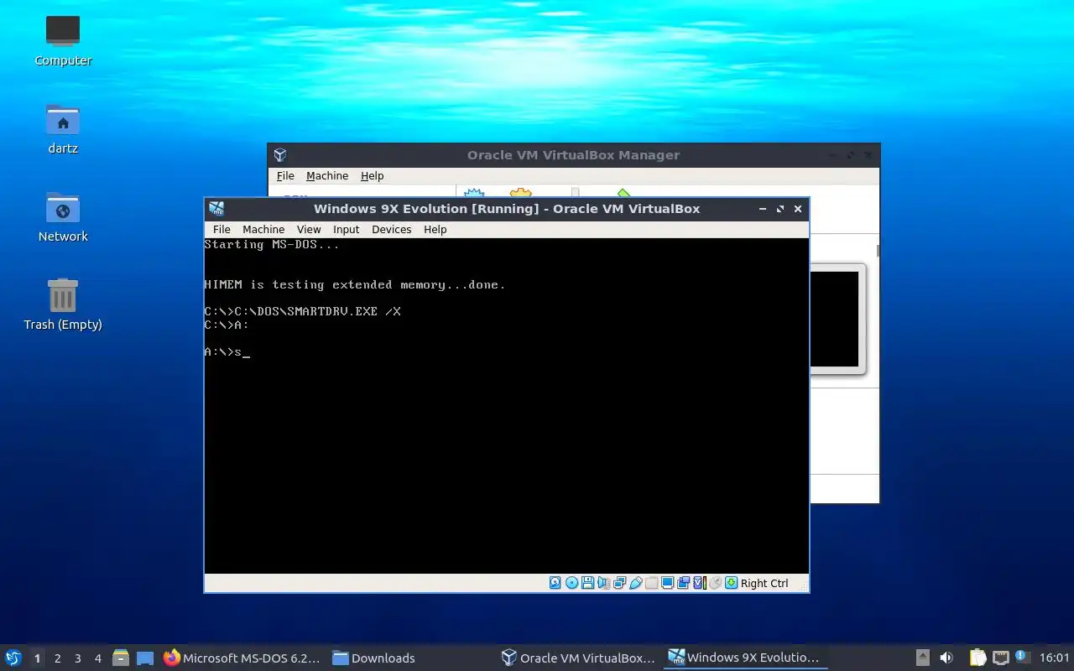Click the green Start arrow in VirtualBox Manager
Viewport: 1074px width, 671px height.
point(623,193)
